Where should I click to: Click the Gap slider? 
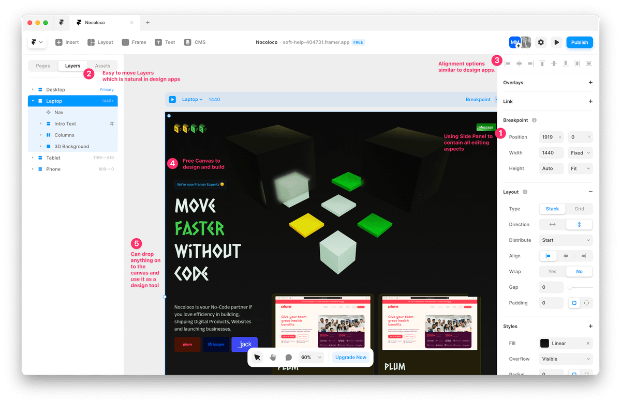[580, 287]
